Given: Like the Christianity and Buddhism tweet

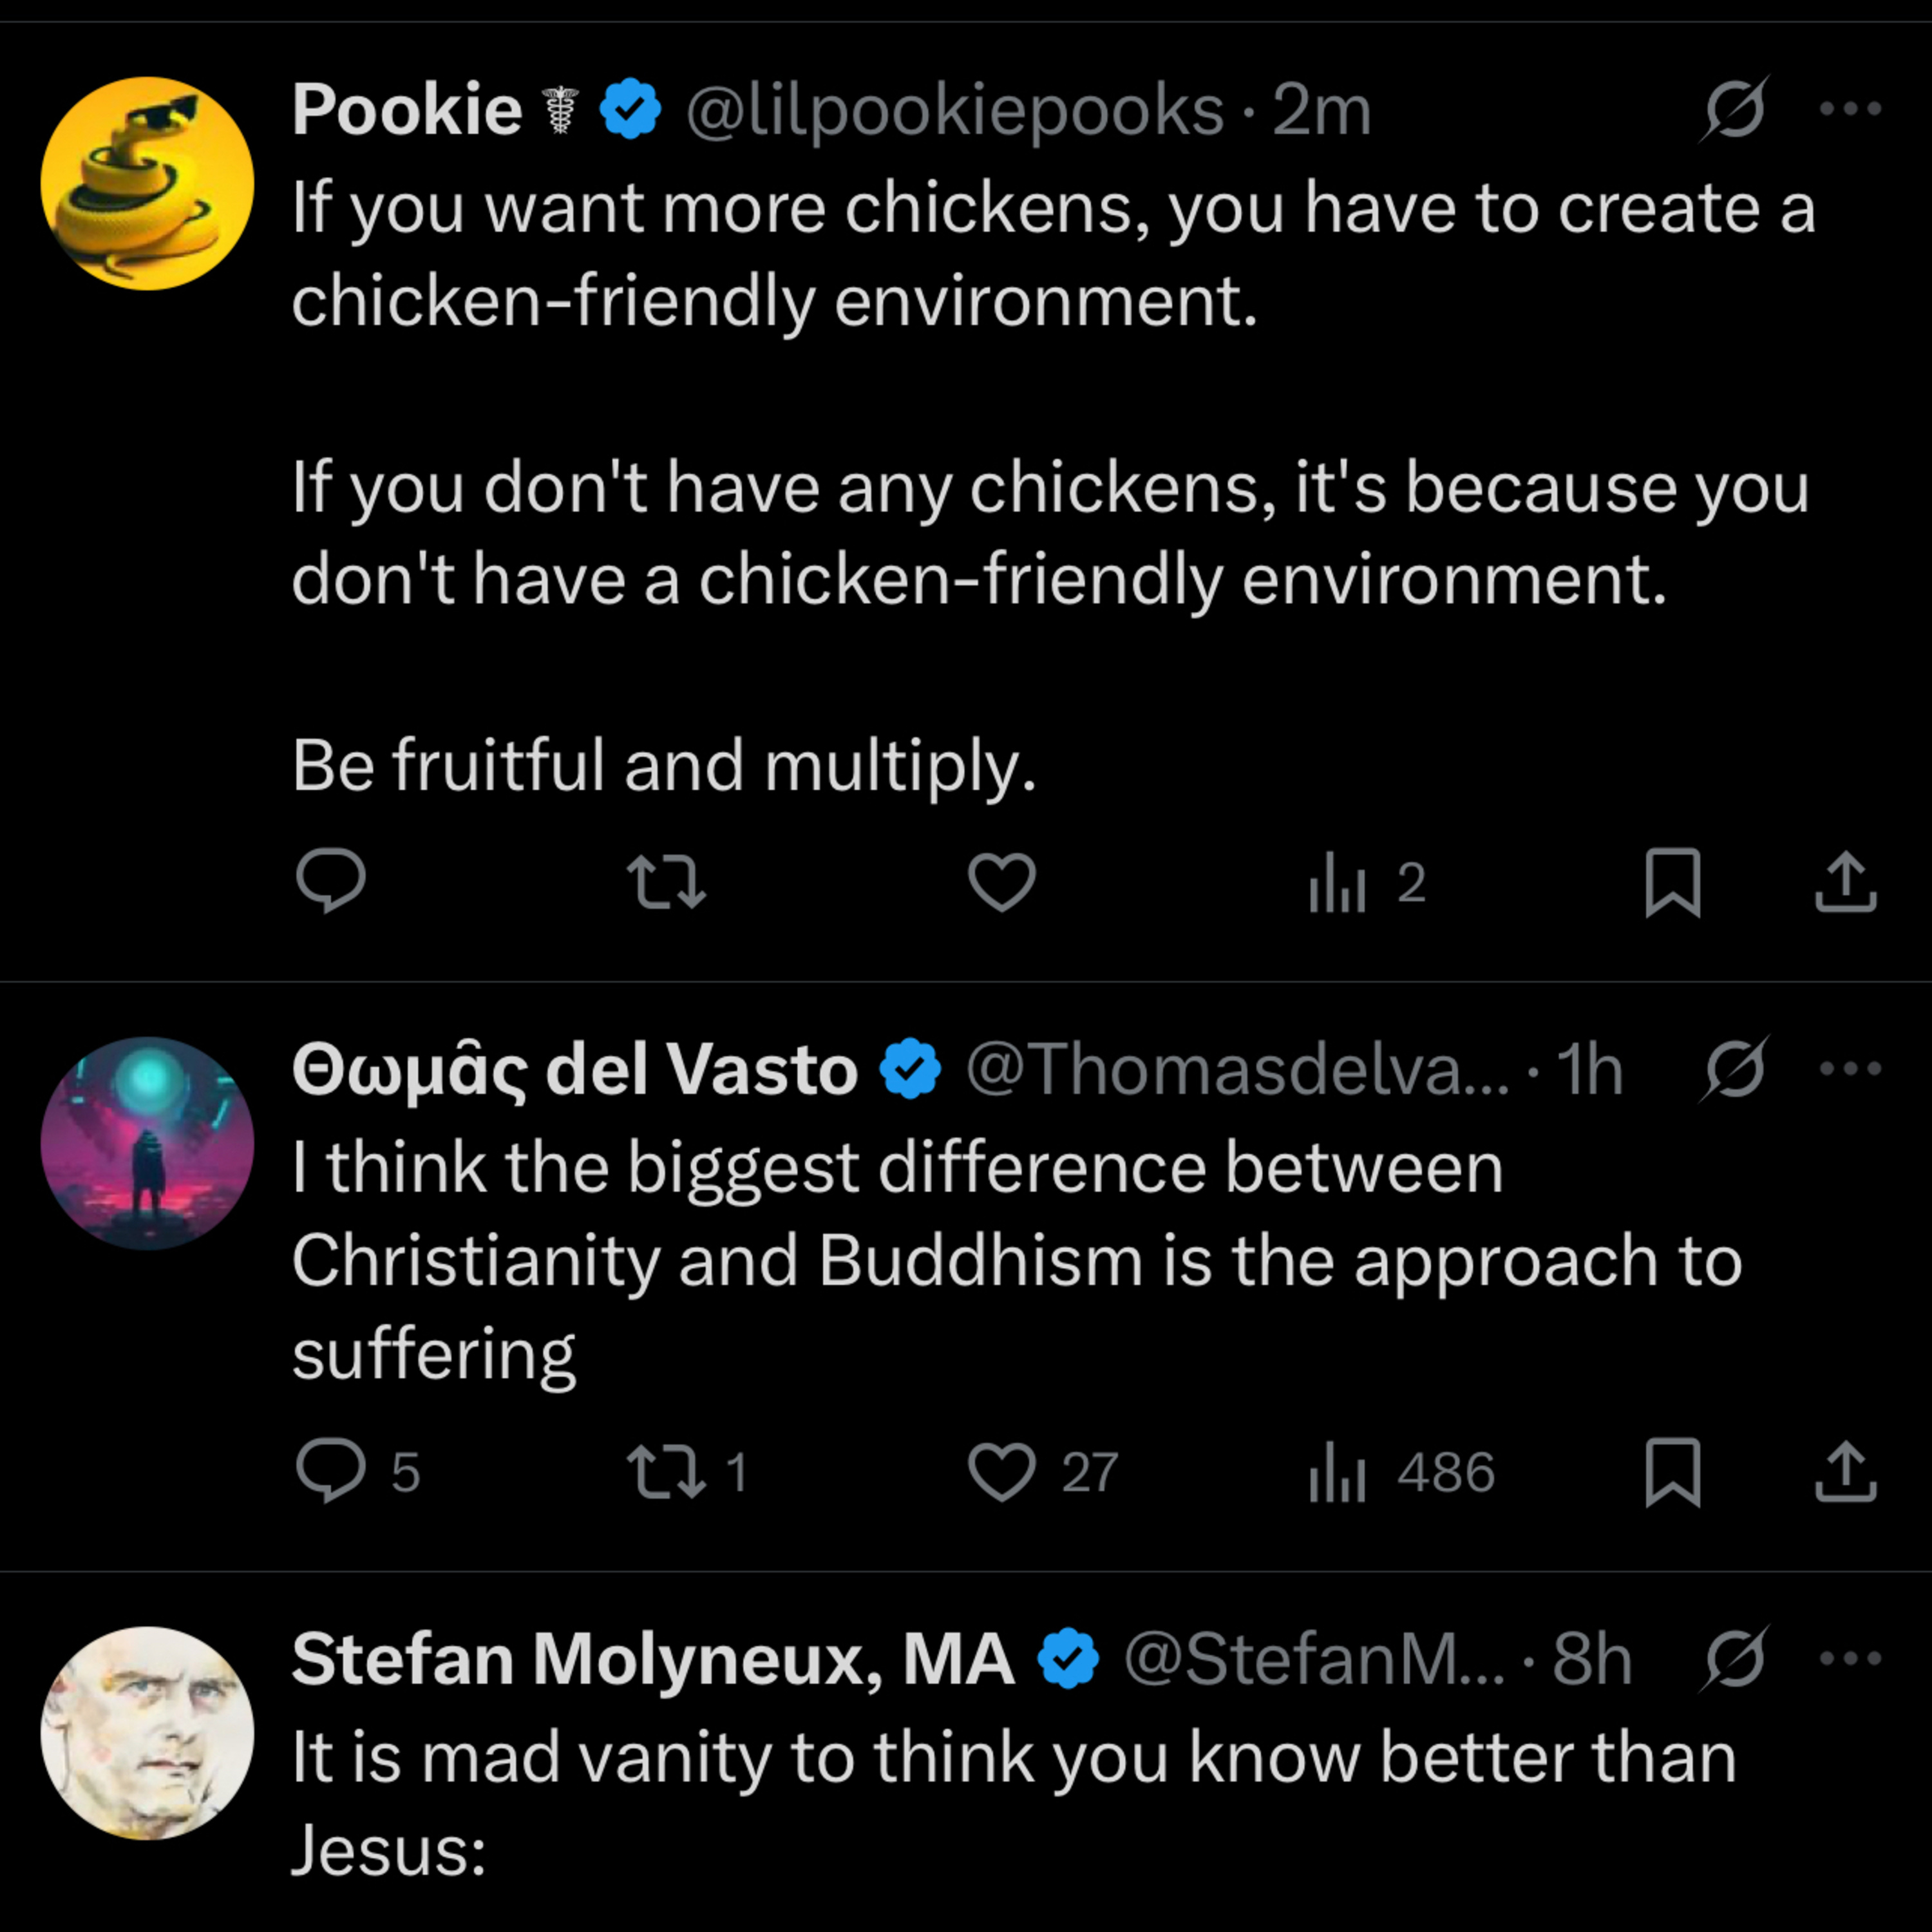Looking at the screenshot, I should tap(1001, 1472).
